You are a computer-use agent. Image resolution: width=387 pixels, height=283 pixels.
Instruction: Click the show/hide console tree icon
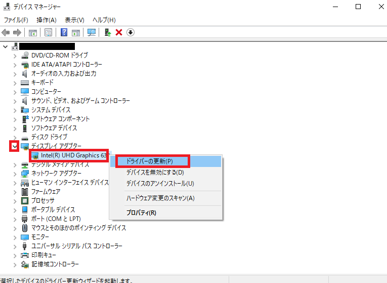click(x=32, y=32)
